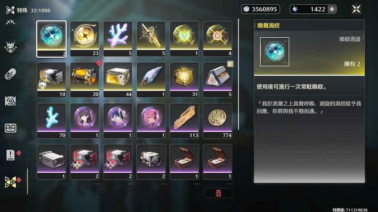Select the blue coral item with count 70
Image resolution: width=378 pixels, height=212 pixels.
pyautogui.click(x=51, y=121)
